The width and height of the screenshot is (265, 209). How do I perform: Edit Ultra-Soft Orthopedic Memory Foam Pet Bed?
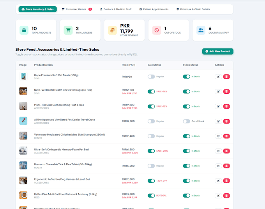coord(218,151)
